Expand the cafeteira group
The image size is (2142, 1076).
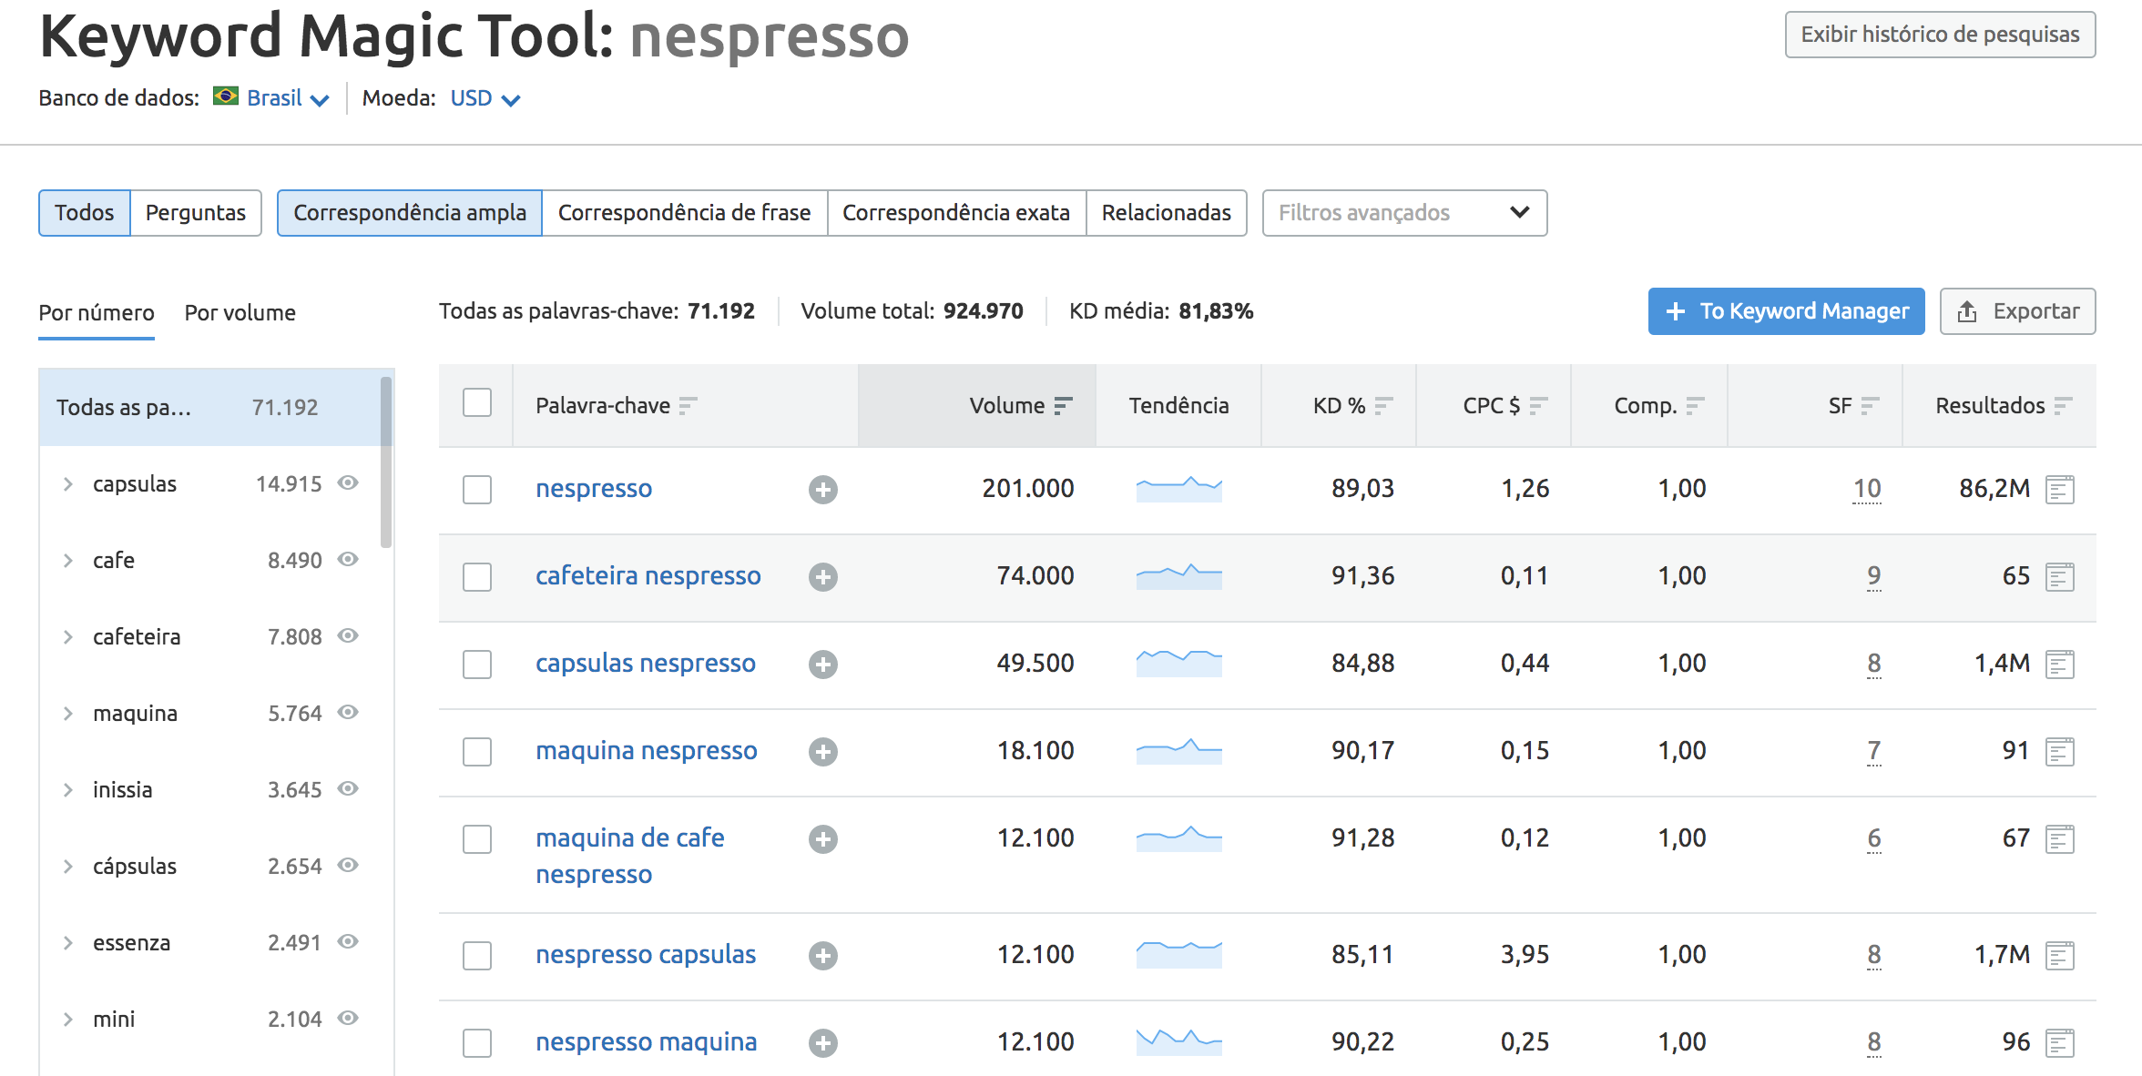(67, 637)
